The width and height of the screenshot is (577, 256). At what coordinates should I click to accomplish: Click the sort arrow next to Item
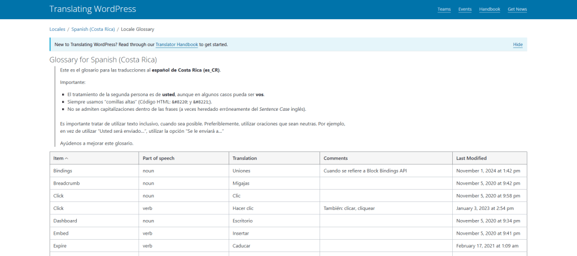tap(67, 158)
